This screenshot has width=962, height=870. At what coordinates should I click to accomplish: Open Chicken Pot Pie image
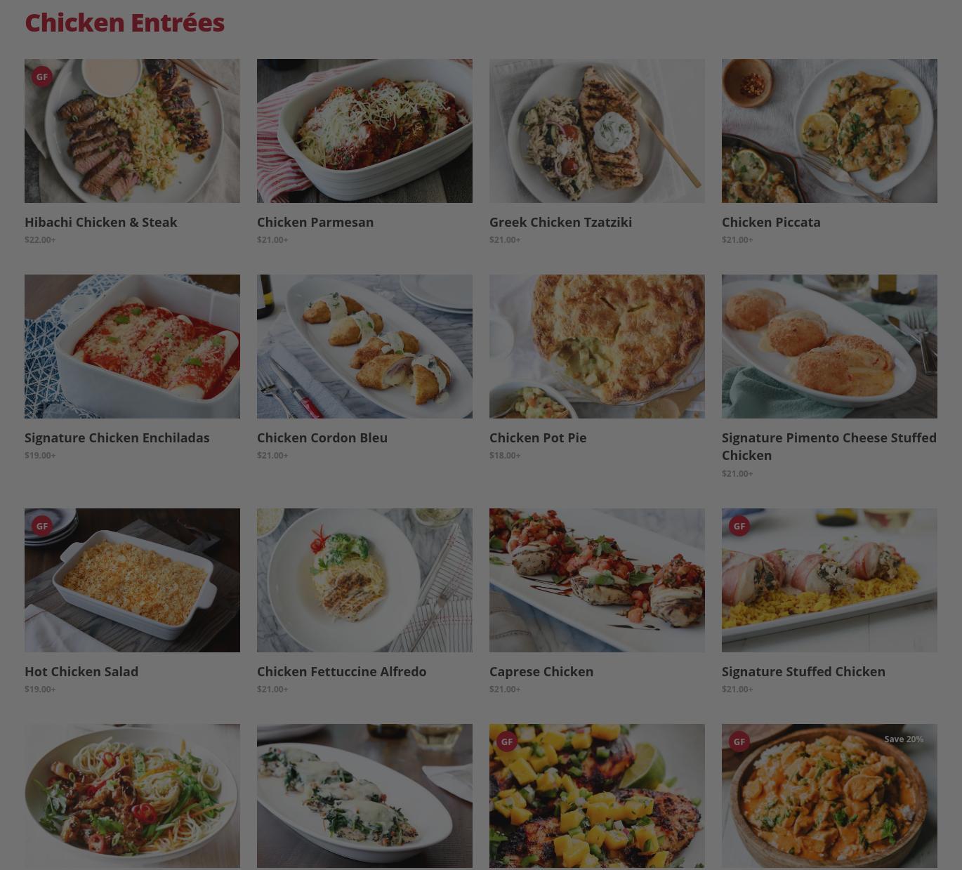tap(597, 346)
